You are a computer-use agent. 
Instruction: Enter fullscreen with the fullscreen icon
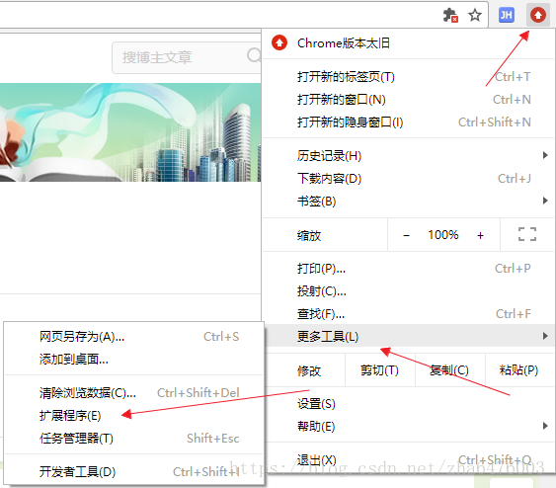pyautogui.click(x=527, y=234)
